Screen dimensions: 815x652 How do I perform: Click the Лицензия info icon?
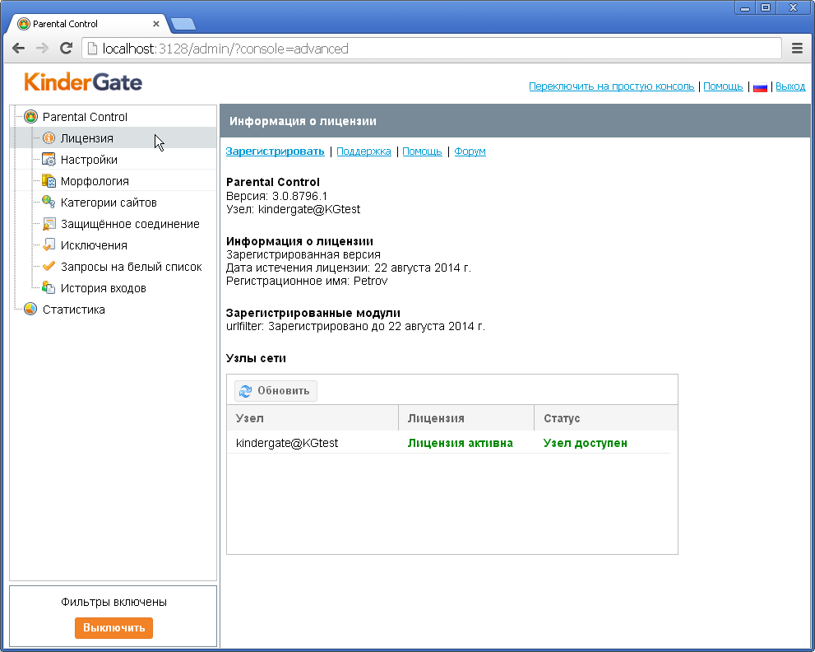click(49, 138)
